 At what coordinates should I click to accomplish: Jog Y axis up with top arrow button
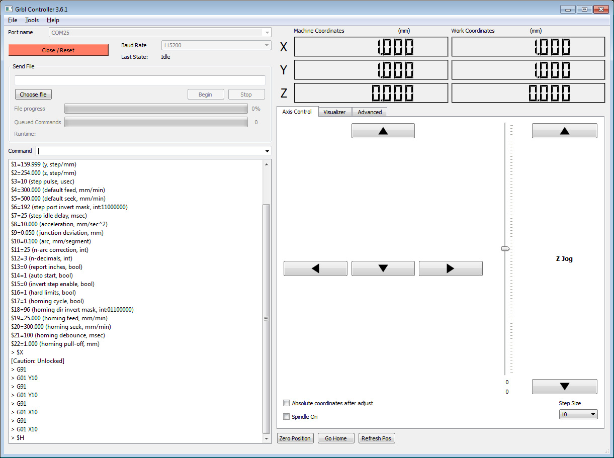pyautogui.click(x=383, y=131)
